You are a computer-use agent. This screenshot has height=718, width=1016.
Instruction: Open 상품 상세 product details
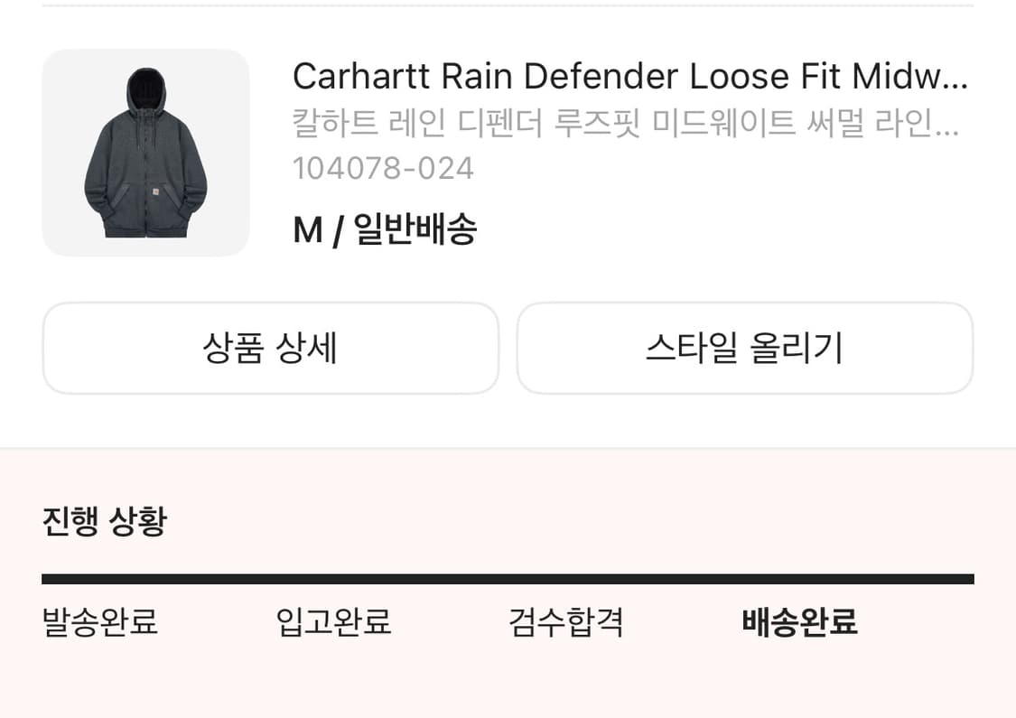click(270, 348)
